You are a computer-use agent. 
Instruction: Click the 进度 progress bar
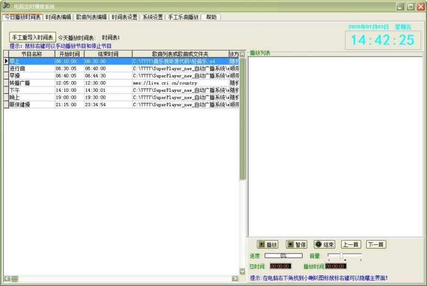[283, 256]
